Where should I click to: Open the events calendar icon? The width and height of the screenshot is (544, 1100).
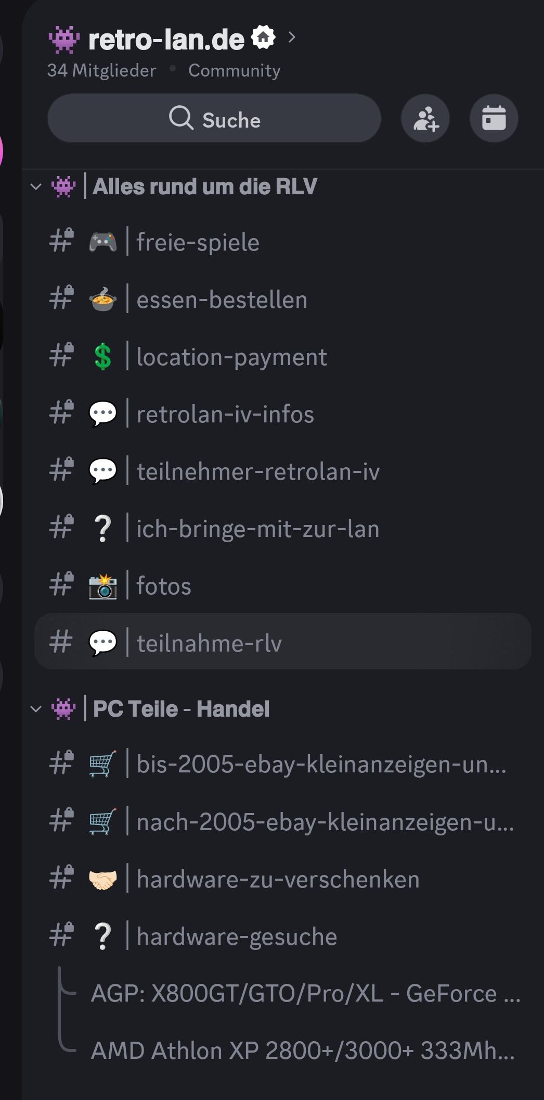point(494,119)
